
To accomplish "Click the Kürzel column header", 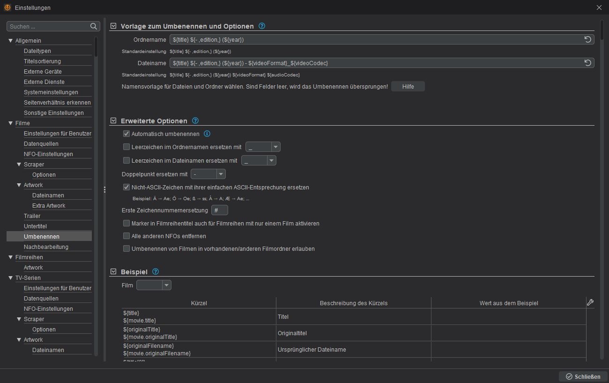I will 199,303.
